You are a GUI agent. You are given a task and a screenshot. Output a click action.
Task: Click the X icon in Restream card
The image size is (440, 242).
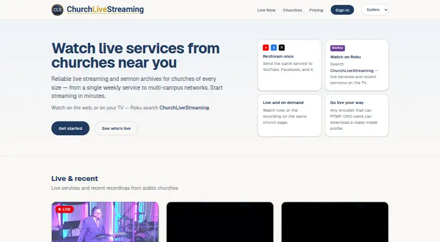pyautogui.click(x=282, y=48)
